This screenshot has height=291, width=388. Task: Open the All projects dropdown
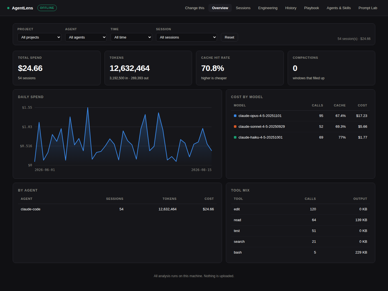(39, 37)
